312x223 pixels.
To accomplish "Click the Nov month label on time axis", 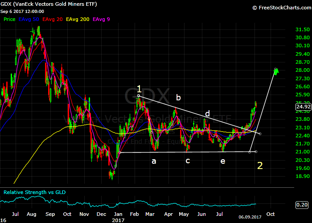I will tap(84, 214).
